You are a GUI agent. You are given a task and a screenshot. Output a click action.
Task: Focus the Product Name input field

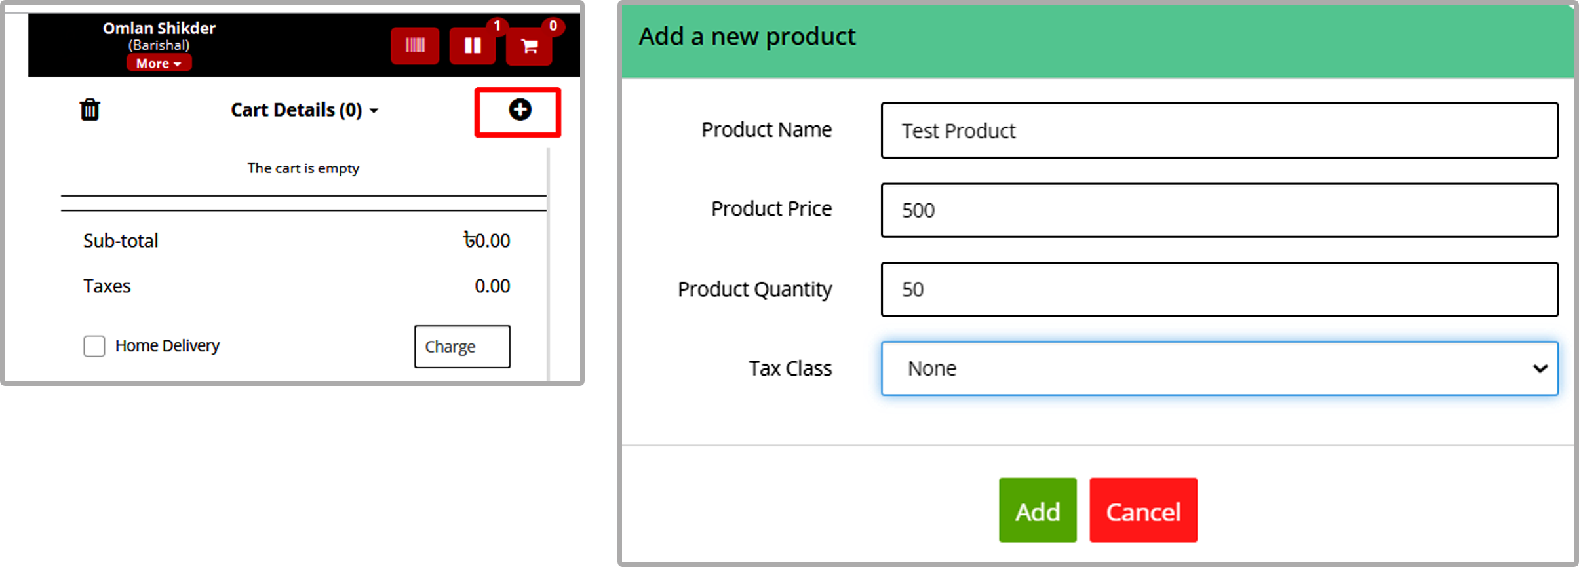coord(1219,130)
